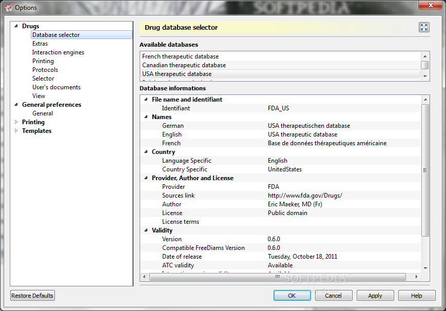Screen dimensions: 446x311
Task: Close the Options dialog window
Action: tap(431, 5)
